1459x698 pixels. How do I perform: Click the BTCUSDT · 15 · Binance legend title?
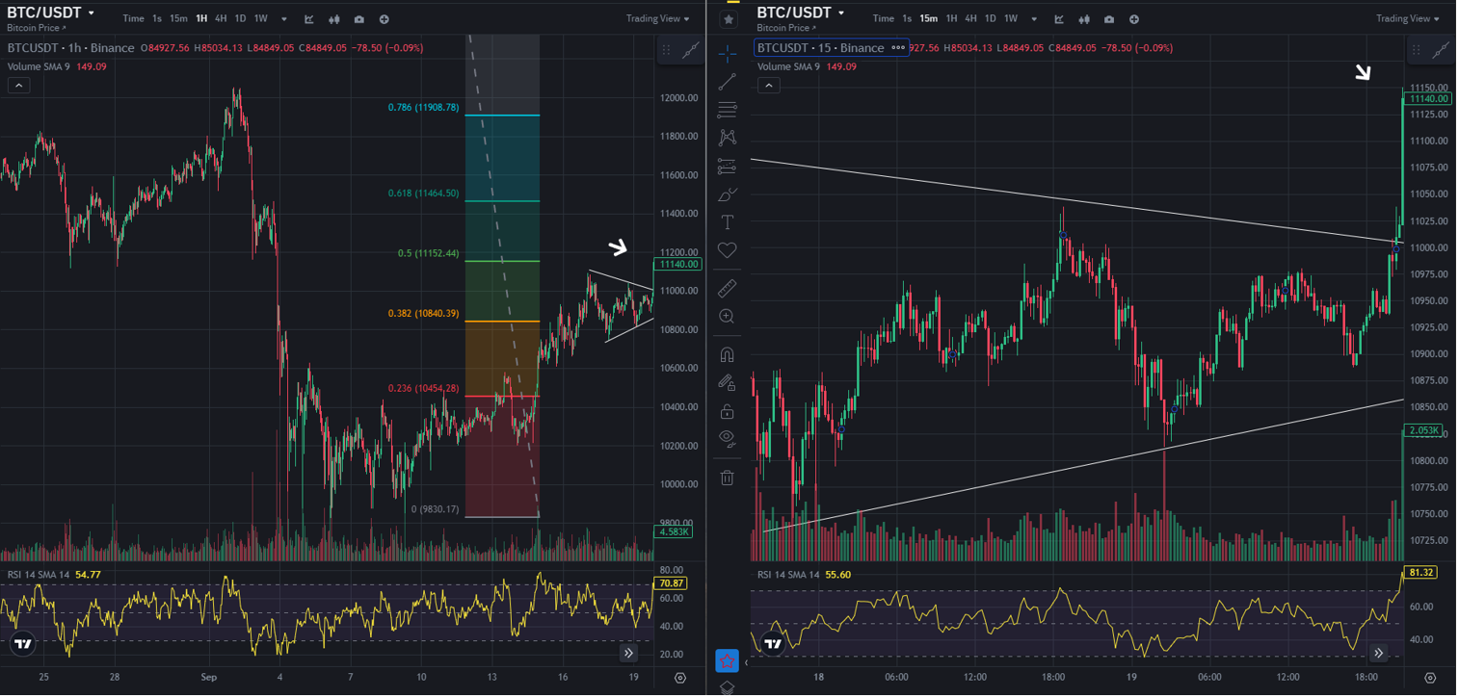[x=820, y=48]
